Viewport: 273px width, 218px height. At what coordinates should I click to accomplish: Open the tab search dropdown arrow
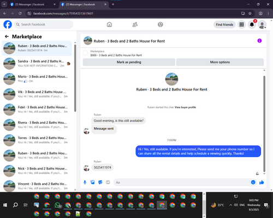point(4,4)
